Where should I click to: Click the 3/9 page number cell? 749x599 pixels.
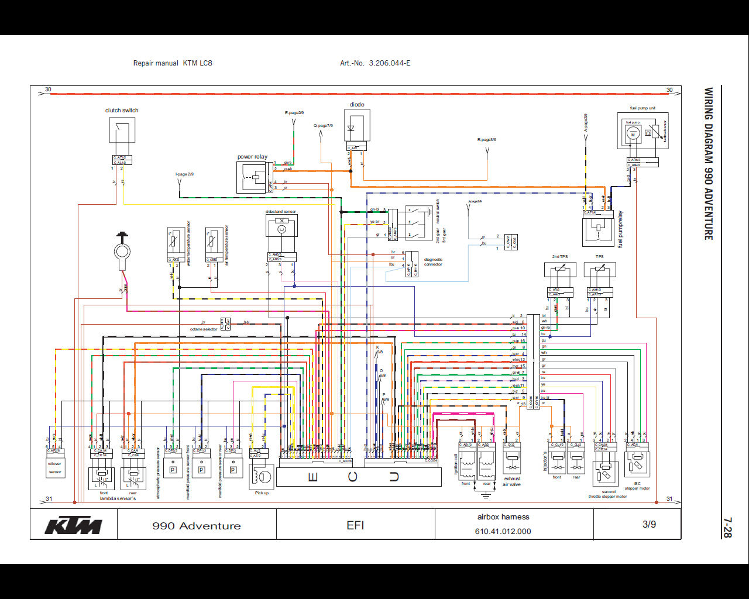pyautogui.click(x=649, y=524)
